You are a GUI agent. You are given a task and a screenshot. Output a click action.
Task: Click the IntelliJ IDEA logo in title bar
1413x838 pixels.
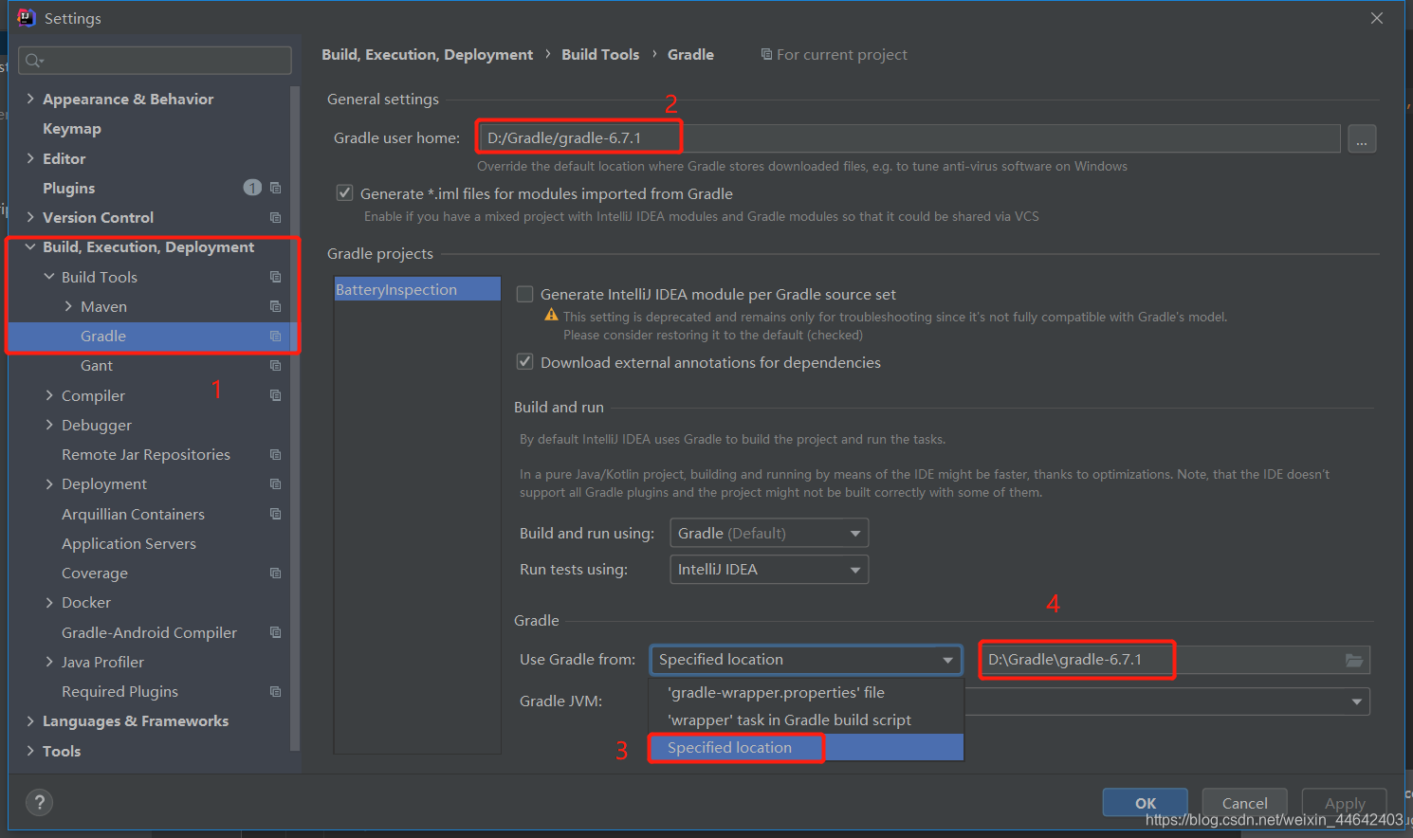point(27,17)
